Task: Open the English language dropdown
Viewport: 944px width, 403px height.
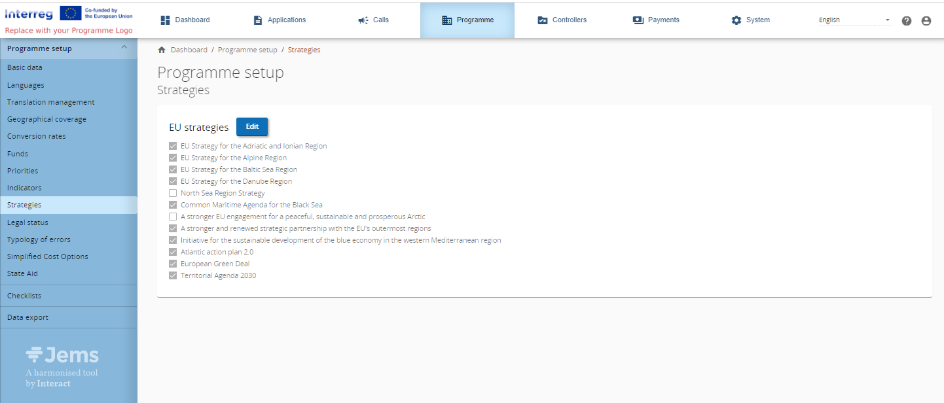Action: pyautogui.click(x=854, y=20)
